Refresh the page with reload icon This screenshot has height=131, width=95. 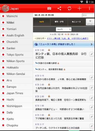click(x=69, y=8)
